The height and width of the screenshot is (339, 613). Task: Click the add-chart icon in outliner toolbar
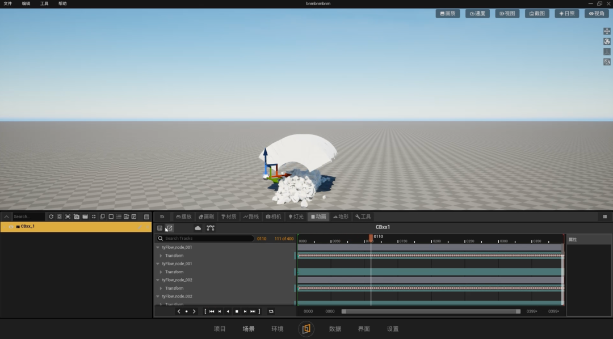[126, 217]
